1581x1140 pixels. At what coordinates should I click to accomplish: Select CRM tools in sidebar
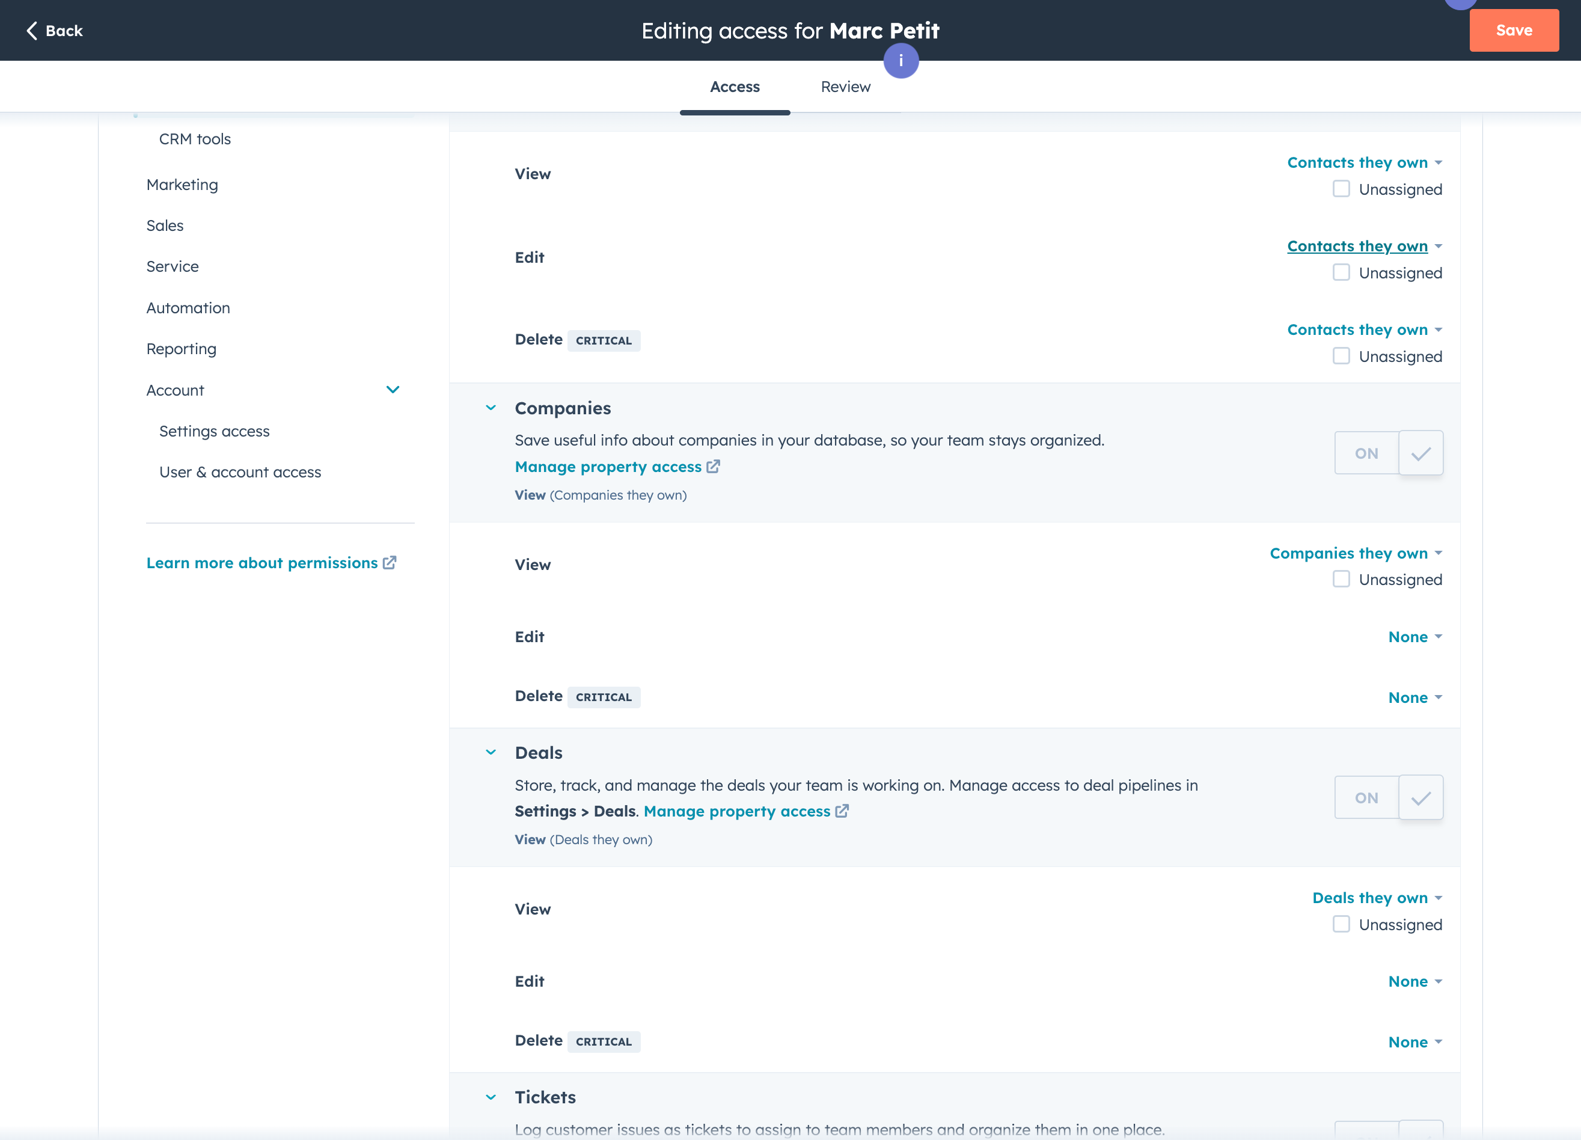coord(195,139)
